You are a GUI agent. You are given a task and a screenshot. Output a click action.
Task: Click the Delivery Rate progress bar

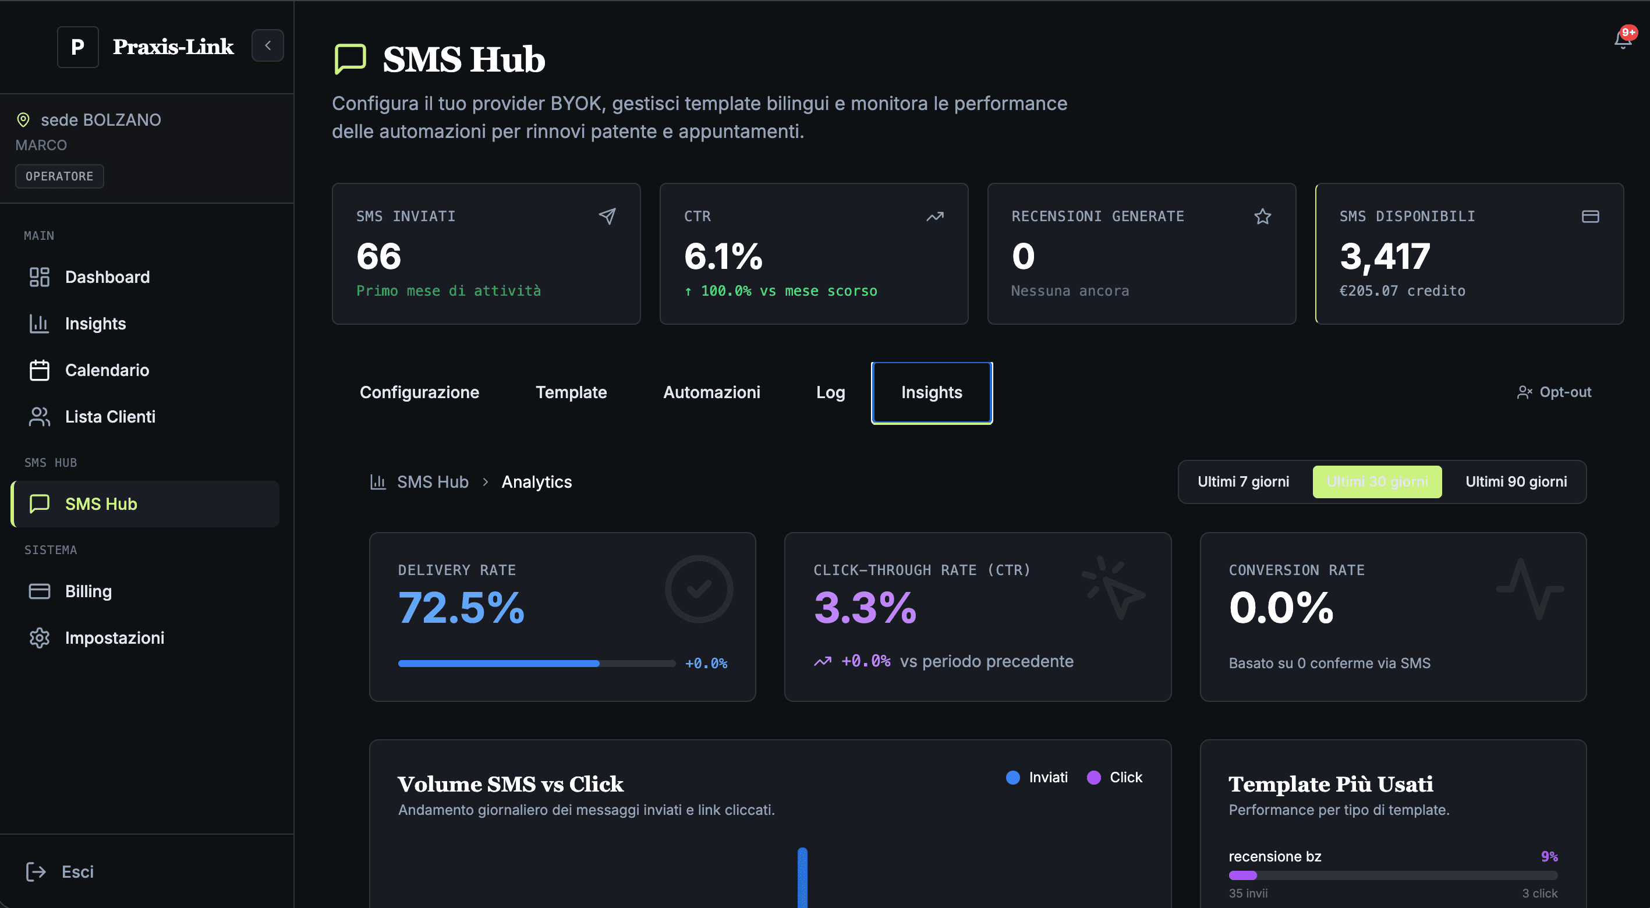[x=536, y=664]
